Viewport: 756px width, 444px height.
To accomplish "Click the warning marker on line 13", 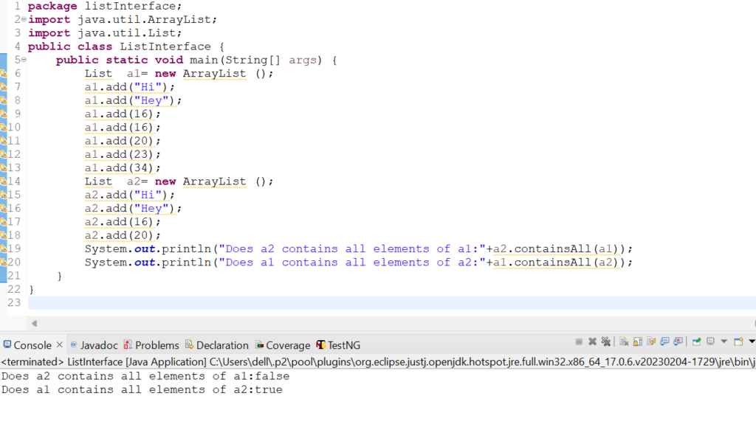I will click(x=4, y=168).
